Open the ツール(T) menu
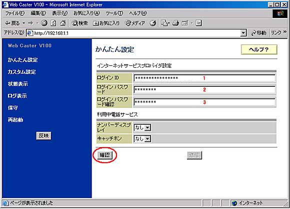This screenshot has width=290, height=209. 114,13
